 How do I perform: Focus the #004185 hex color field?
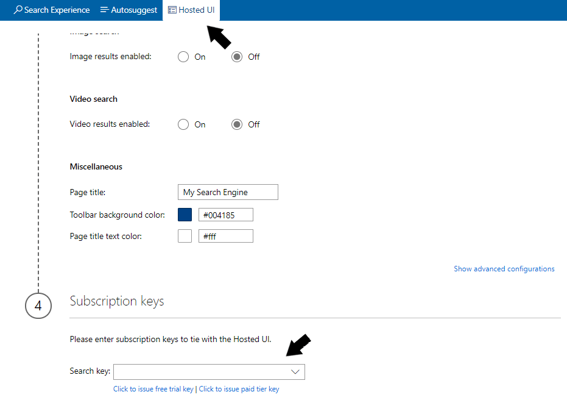(225, 215)
